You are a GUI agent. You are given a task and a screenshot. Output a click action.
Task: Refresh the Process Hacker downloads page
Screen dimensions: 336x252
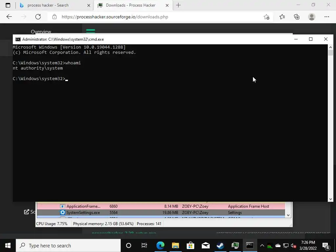coord(38,17)
